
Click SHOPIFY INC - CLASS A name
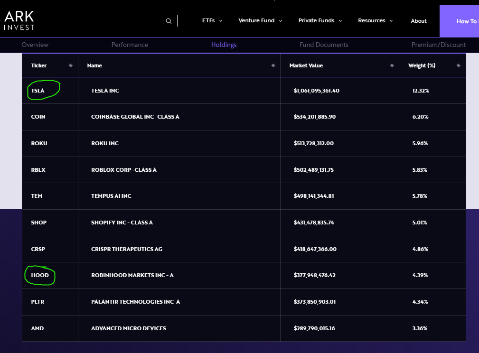[x=122, y=223]
